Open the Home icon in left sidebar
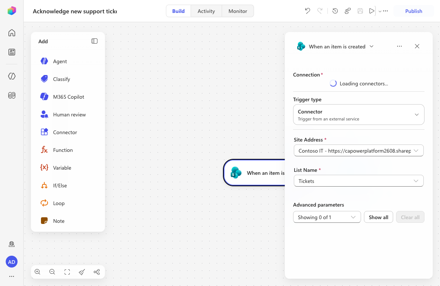This screenshot has width=440, height=286. [12, 33]
